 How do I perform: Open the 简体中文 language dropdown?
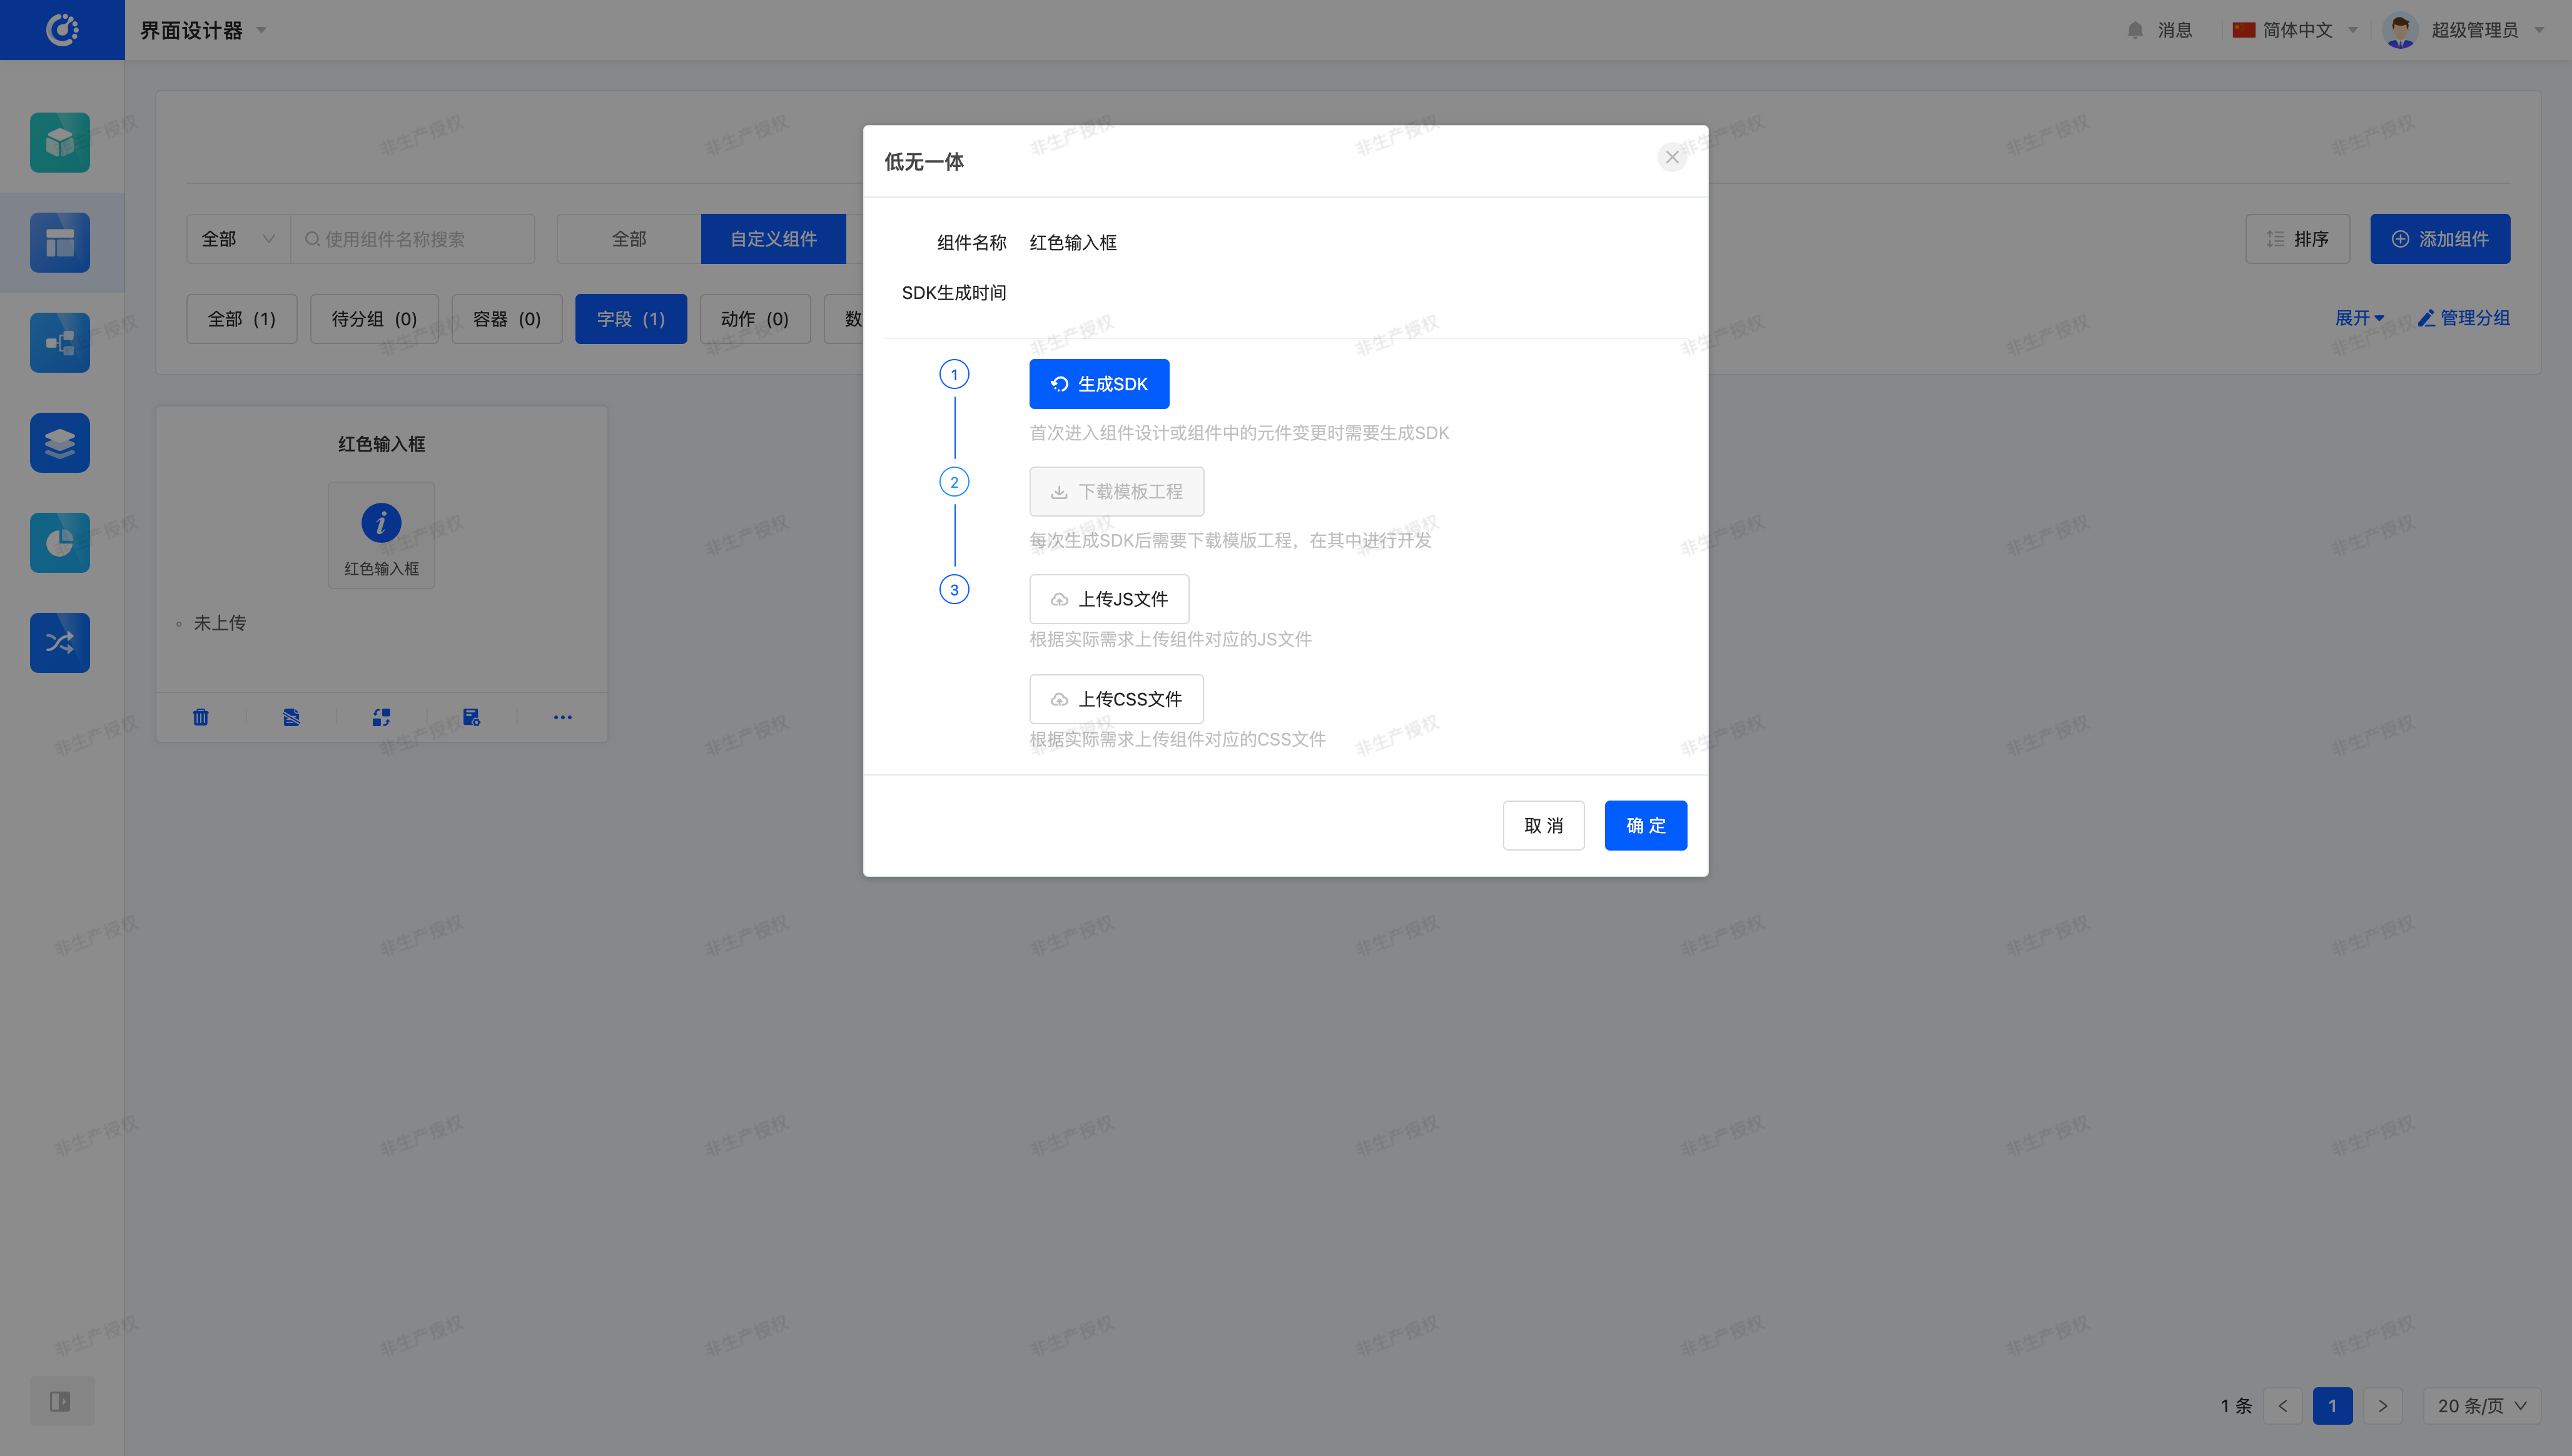coord(2296,30)
